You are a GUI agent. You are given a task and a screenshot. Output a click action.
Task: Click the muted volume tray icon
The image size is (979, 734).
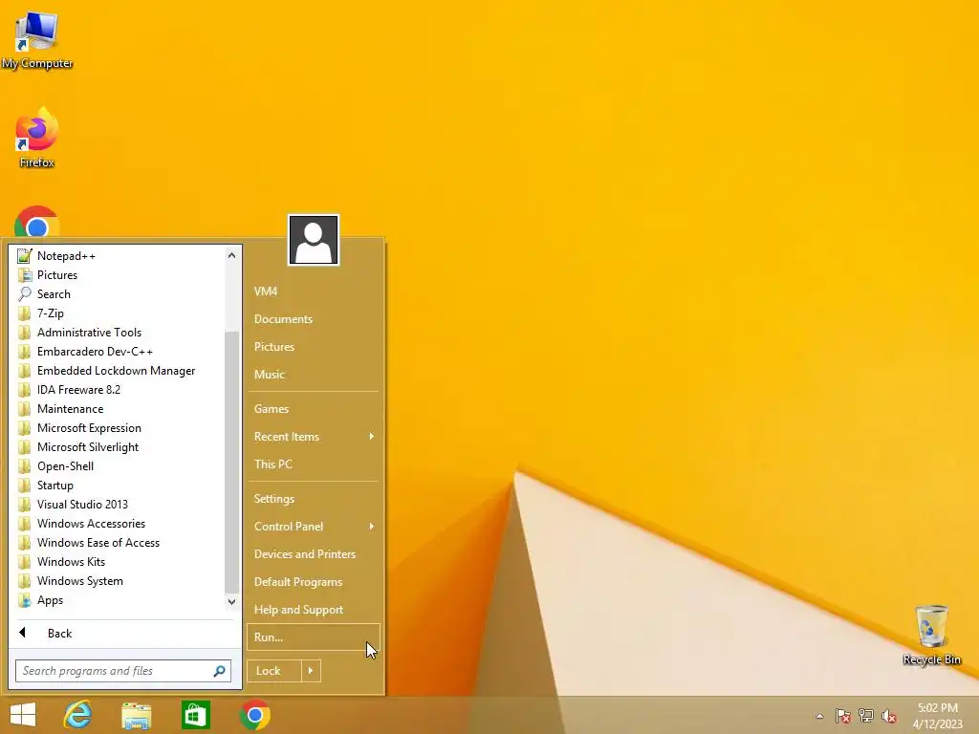(x=889, y=716)
